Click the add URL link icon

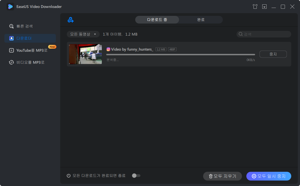point(71,20)
